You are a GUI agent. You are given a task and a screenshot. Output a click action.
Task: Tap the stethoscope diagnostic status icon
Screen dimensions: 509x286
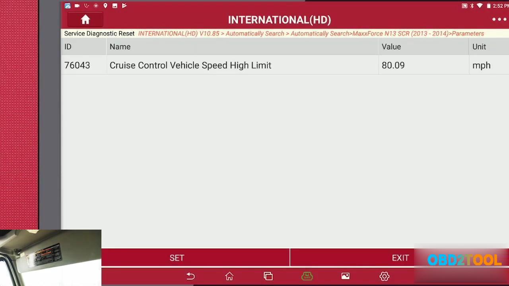[86, 6]
